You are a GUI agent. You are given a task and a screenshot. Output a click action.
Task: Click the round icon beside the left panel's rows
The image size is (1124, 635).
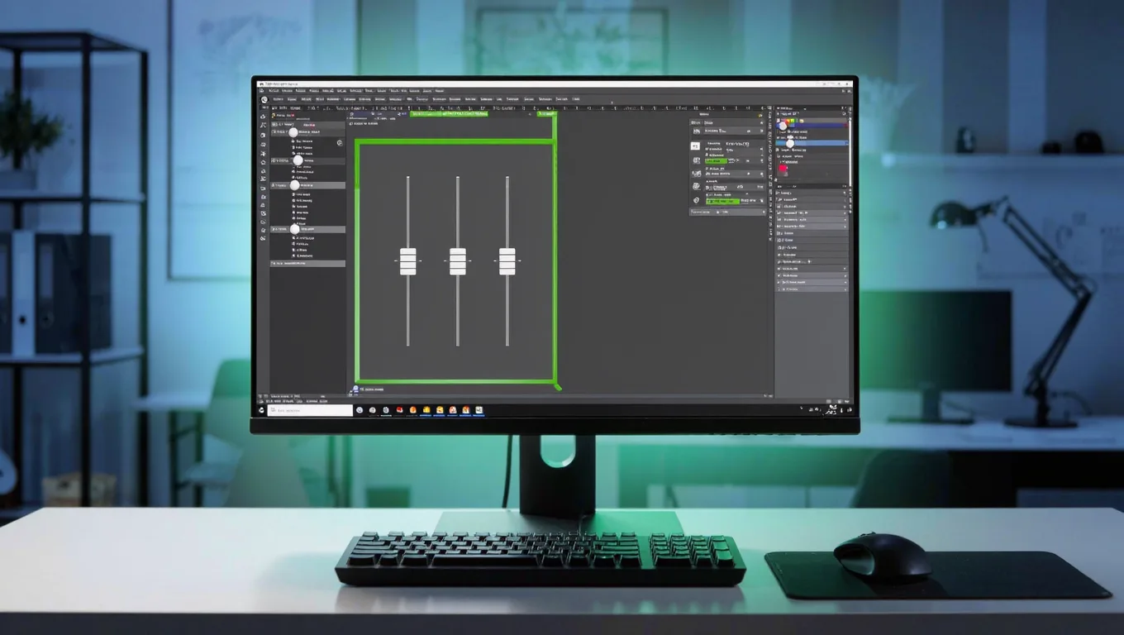point(340,143)
